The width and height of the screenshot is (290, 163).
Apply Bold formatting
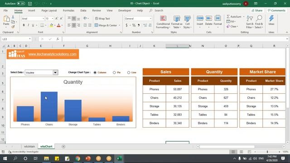click(x=24, y=25)
